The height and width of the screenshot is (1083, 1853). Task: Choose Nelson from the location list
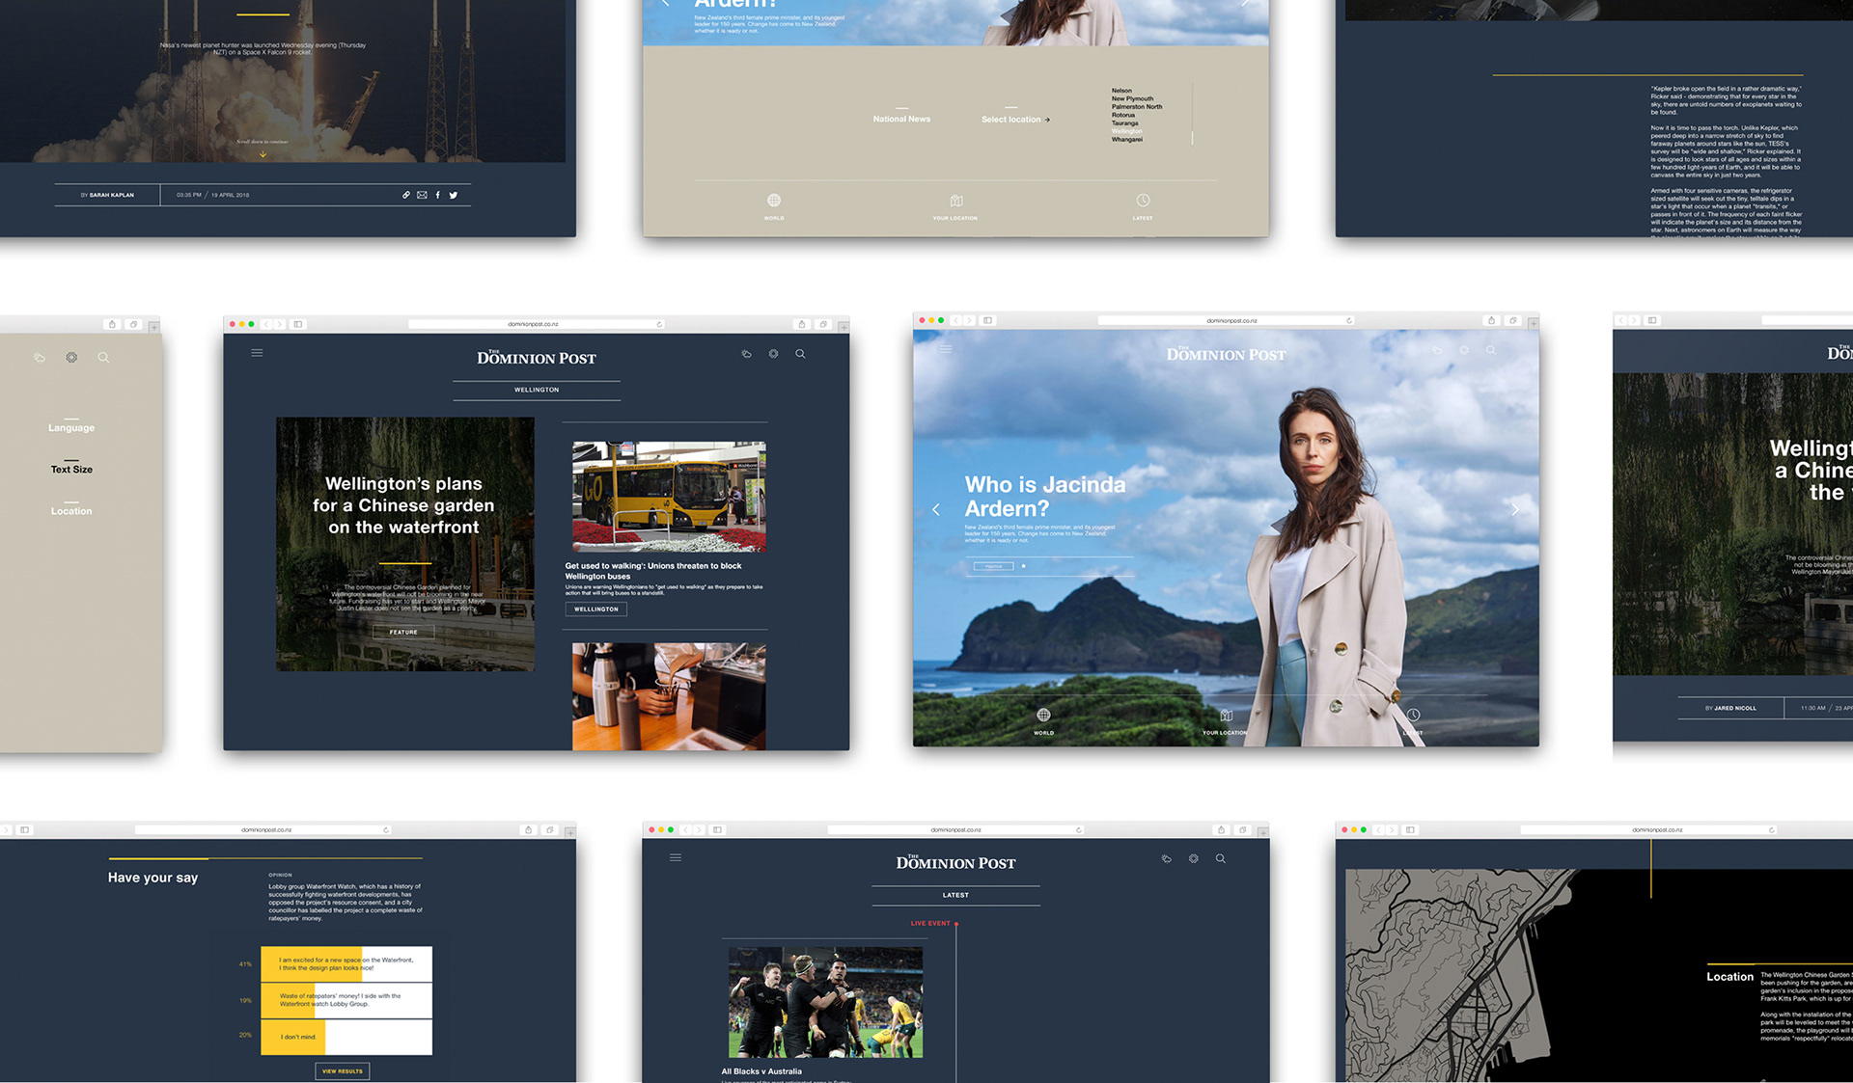coord(1121,91)
